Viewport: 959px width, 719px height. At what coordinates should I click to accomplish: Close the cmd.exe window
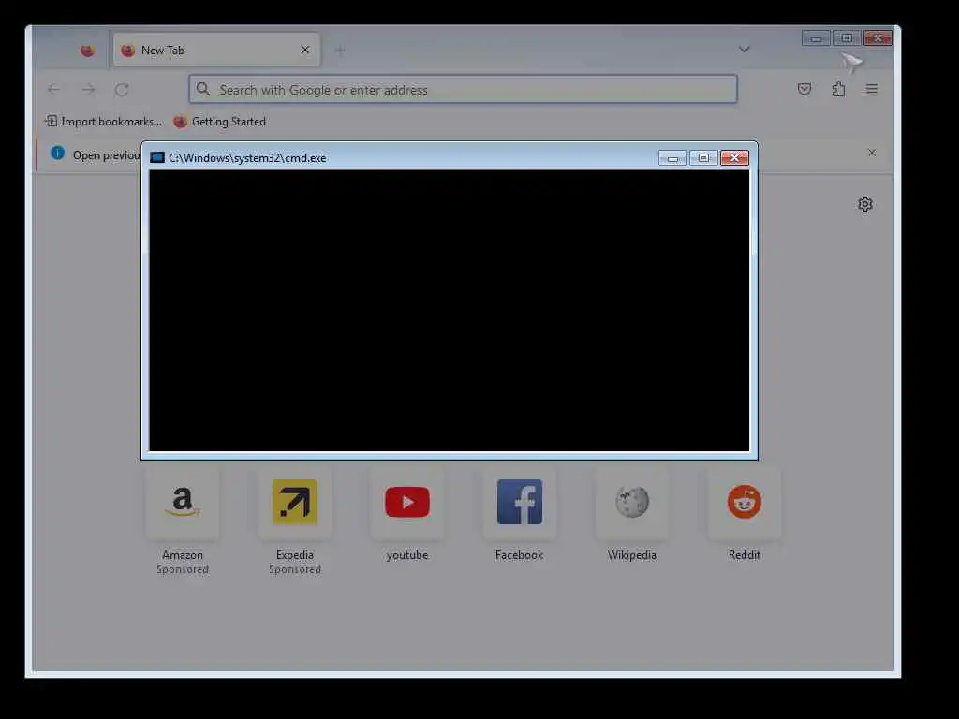734,158
